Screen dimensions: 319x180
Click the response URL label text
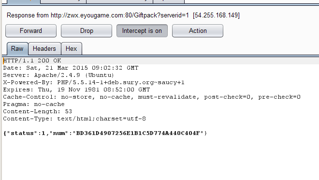pos(123,15)
